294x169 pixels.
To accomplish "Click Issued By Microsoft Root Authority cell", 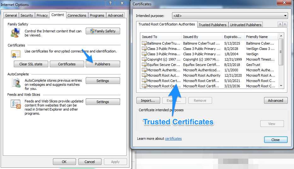I will pos(202,75).
